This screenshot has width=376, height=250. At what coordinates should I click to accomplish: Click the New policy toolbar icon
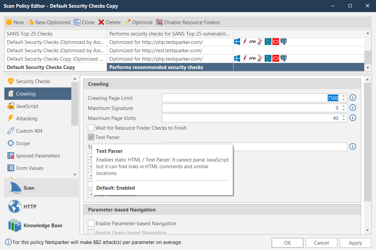click(9, 22)
